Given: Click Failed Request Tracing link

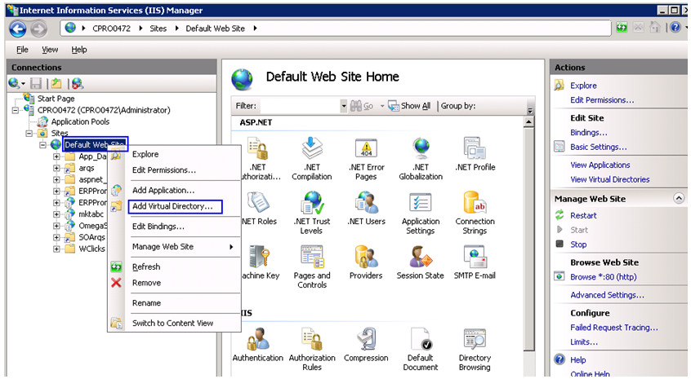Looking at the screenshot, I should point(614,328).
